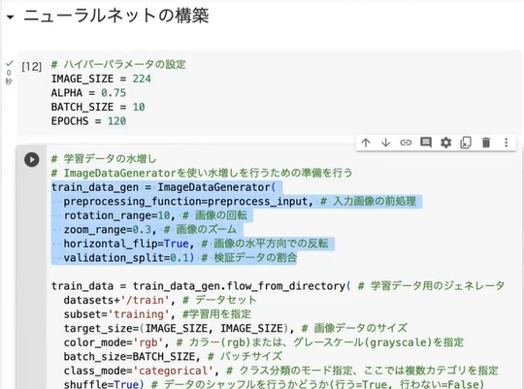The image size is (524, 389).
Task: Click the ニューラルネットの構築 heading text
Action: 116,16
